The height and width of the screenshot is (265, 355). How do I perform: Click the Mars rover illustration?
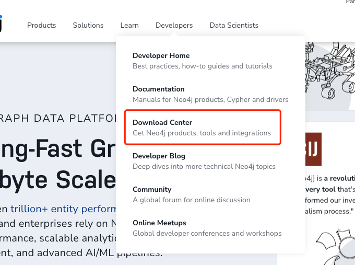330,71
